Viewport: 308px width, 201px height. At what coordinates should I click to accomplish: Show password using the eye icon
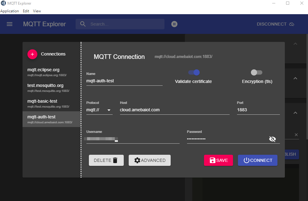tap(272, 139)
